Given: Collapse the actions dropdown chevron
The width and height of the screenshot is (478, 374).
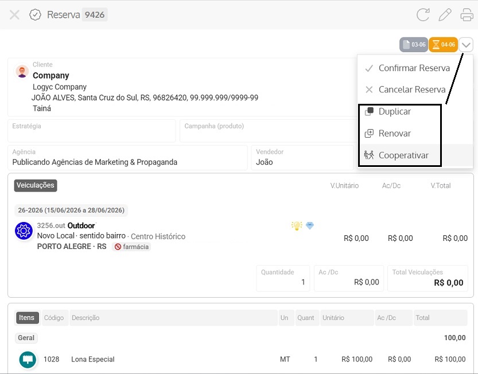Looking at the screenshot, I should tap(466, 45).
